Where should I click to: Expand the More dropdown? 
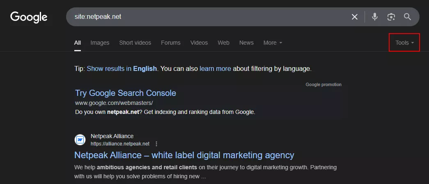click(x=273, y=43)
